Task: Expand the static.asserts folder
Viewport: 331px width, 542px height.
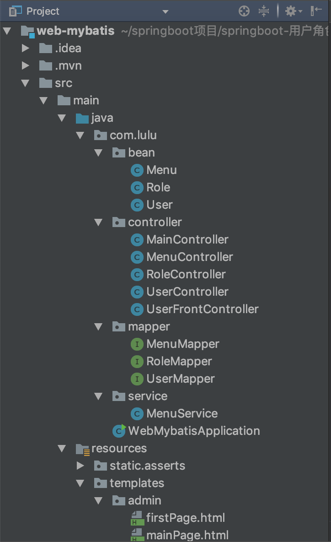Action: pos(80,466)
